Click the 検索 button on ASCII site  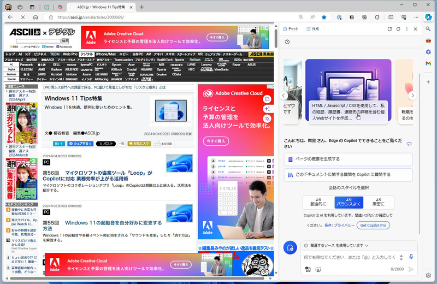point(65,42)
